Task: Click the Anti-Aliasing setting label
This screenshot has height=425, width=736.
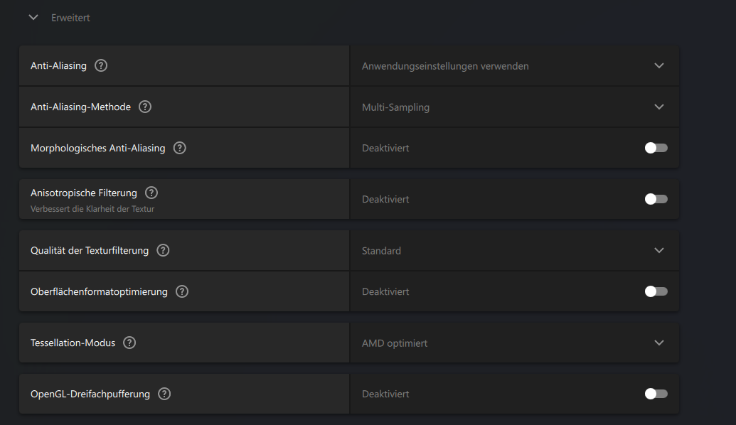Action: pyautogui.click(x=58, y=65)
